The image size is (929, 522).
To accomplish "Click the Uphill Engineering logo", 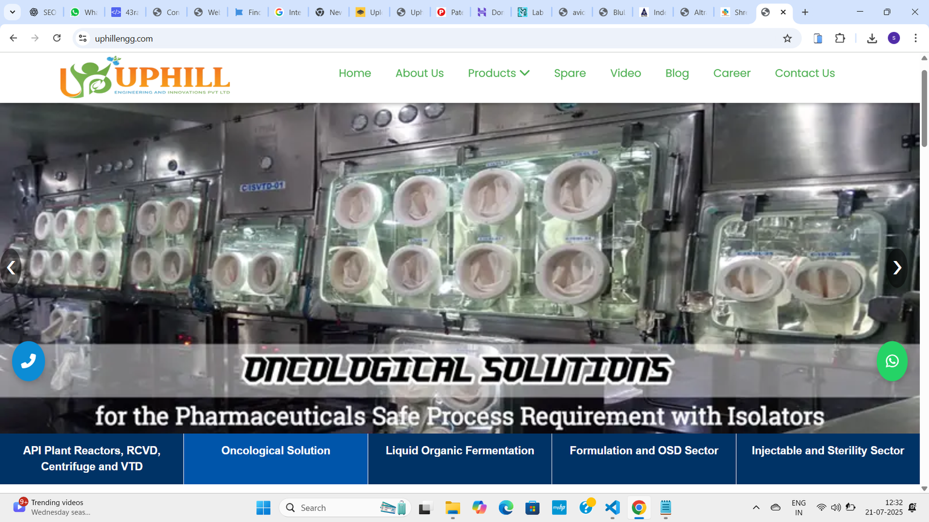I will [145, 77].
